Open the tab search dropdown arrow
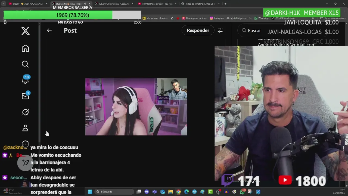The height and width of the screenshot is (196, 348). (x=4, y=4)
